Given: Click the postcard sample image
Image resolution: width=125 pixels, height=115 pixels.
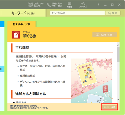Looking at the screenshot, I should click(x=91, y=81).
